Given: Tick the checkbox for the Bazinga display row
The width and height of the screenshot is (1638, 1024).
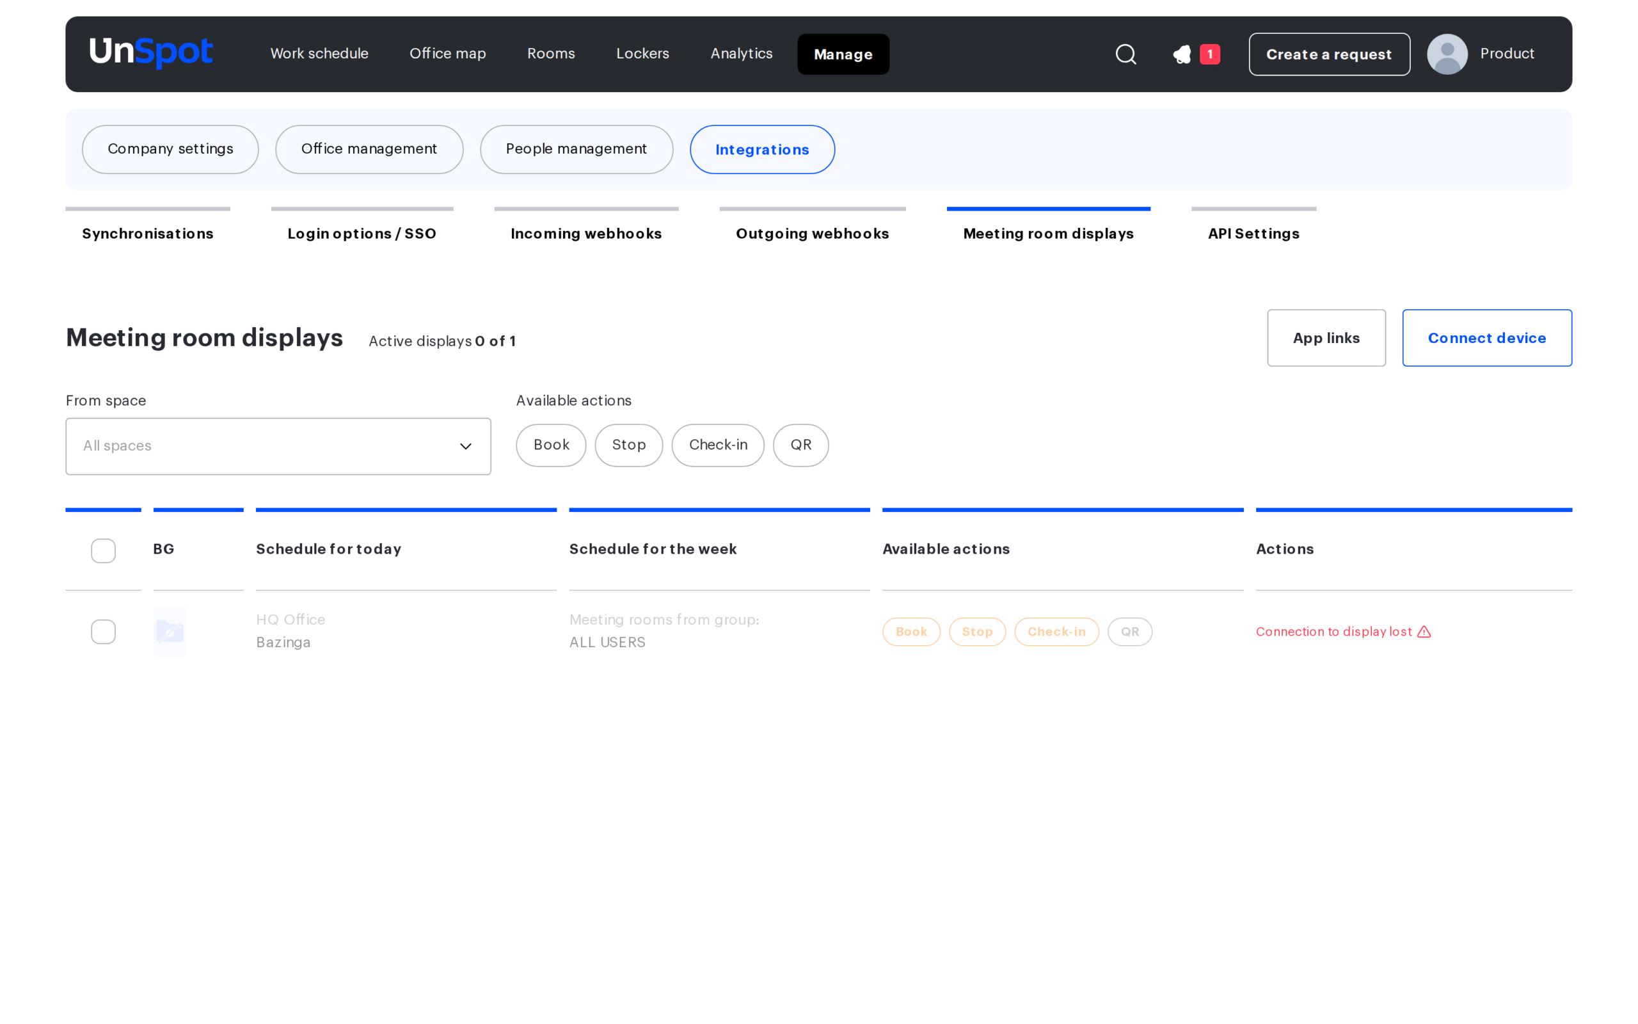Looking at the screenshot, I should [x=104, y=632].
